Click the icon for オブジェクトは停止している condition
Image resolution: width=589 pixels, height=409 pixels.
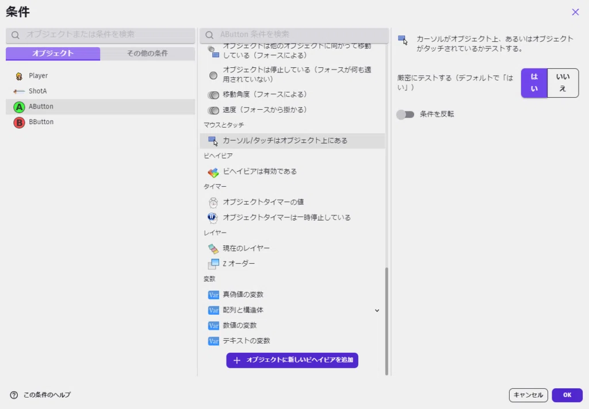coord(213,75)
